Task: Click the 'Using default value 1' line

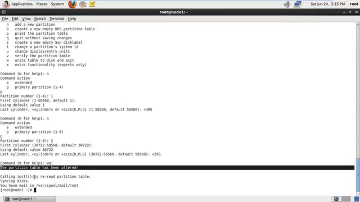Action: tap(22, 105)
